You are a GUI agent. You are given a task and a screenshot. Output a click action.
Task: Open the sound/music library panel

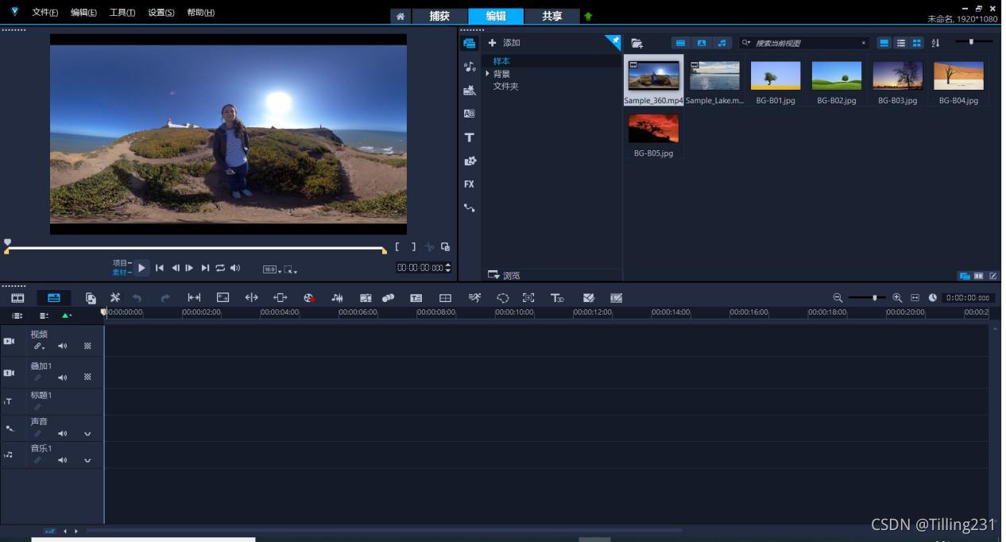pos(469,67)
